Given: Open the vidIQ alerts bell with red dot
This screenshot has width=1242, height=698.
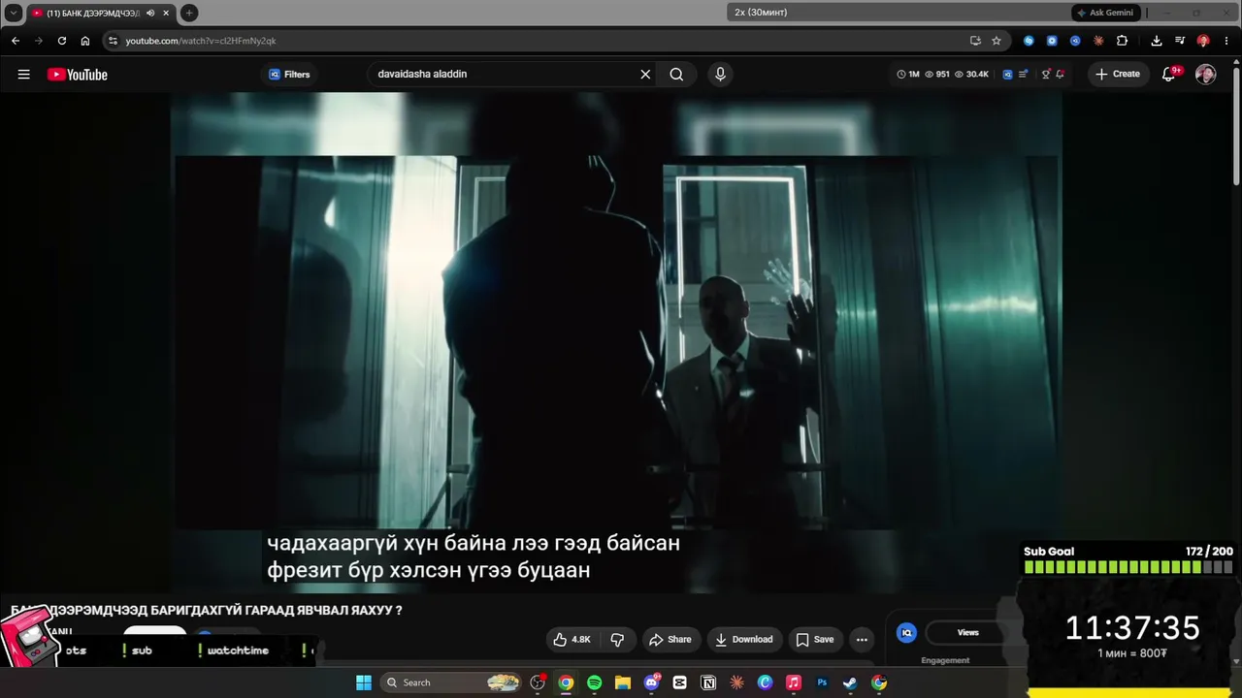Looking at the screenshot, I should coord(1060,75).
